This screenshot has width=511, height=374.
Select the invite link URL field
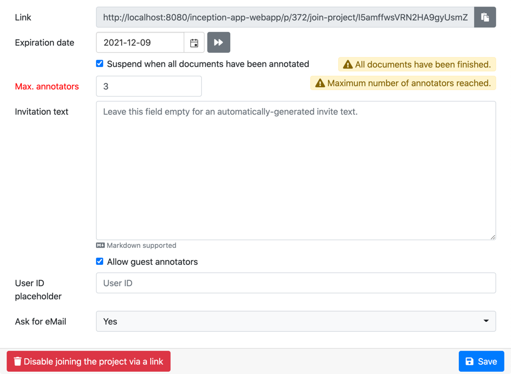click(x=285, y=18)
